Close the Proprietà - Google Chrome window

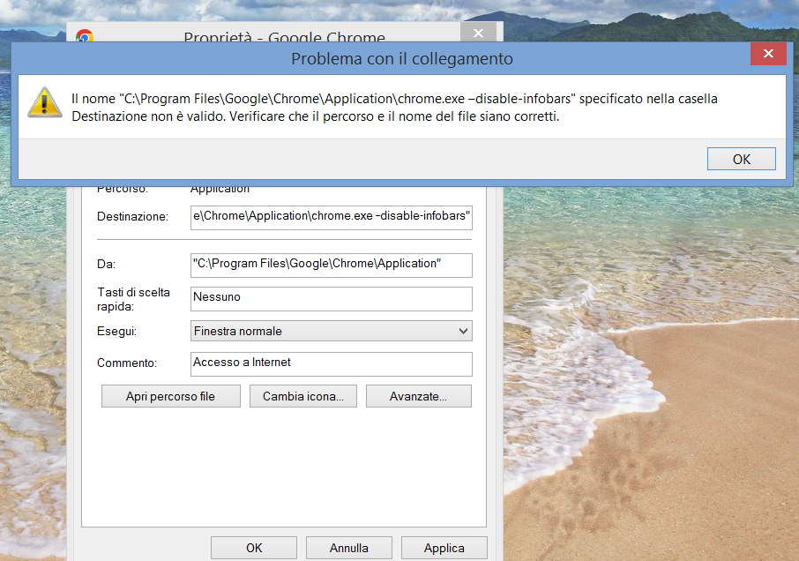[478, 33]
